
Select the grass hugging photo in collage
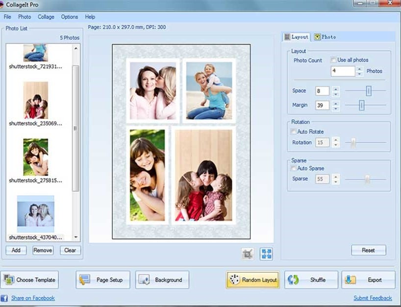[x=147, y=175]
